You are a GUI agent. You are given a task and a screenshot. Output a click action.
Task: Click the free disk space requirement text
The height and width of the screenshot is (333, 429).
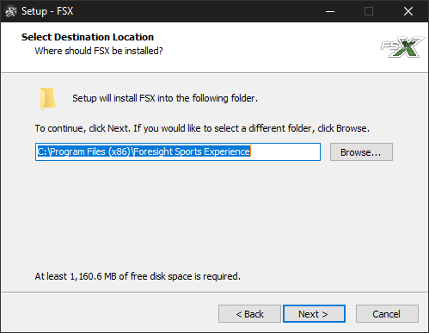[x=138, y=276]
